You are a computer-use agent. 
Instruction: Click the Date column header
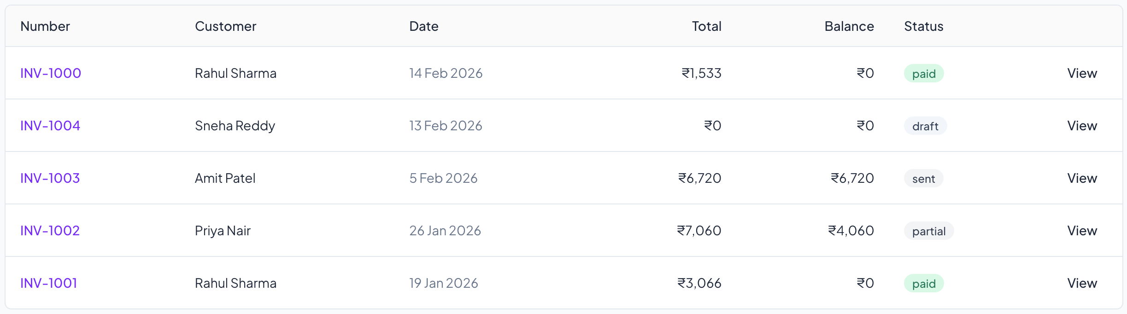pos(423,26)
